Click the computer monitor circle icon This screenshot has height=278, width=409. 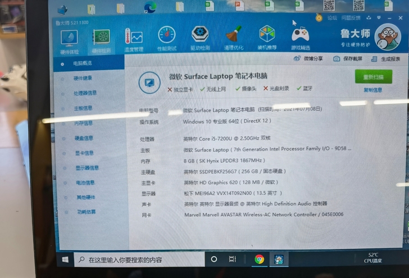tap(149, 83)
